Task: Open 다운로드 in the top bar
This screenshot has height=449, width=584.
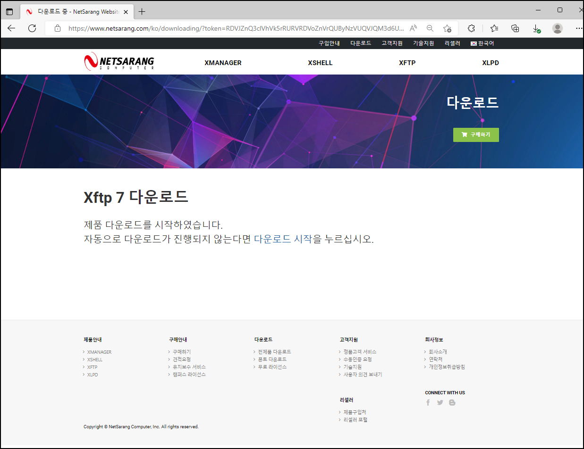Action: [361, 43]
